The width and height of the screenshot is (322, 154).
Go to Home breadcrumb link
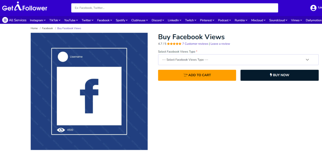point(34,28)
